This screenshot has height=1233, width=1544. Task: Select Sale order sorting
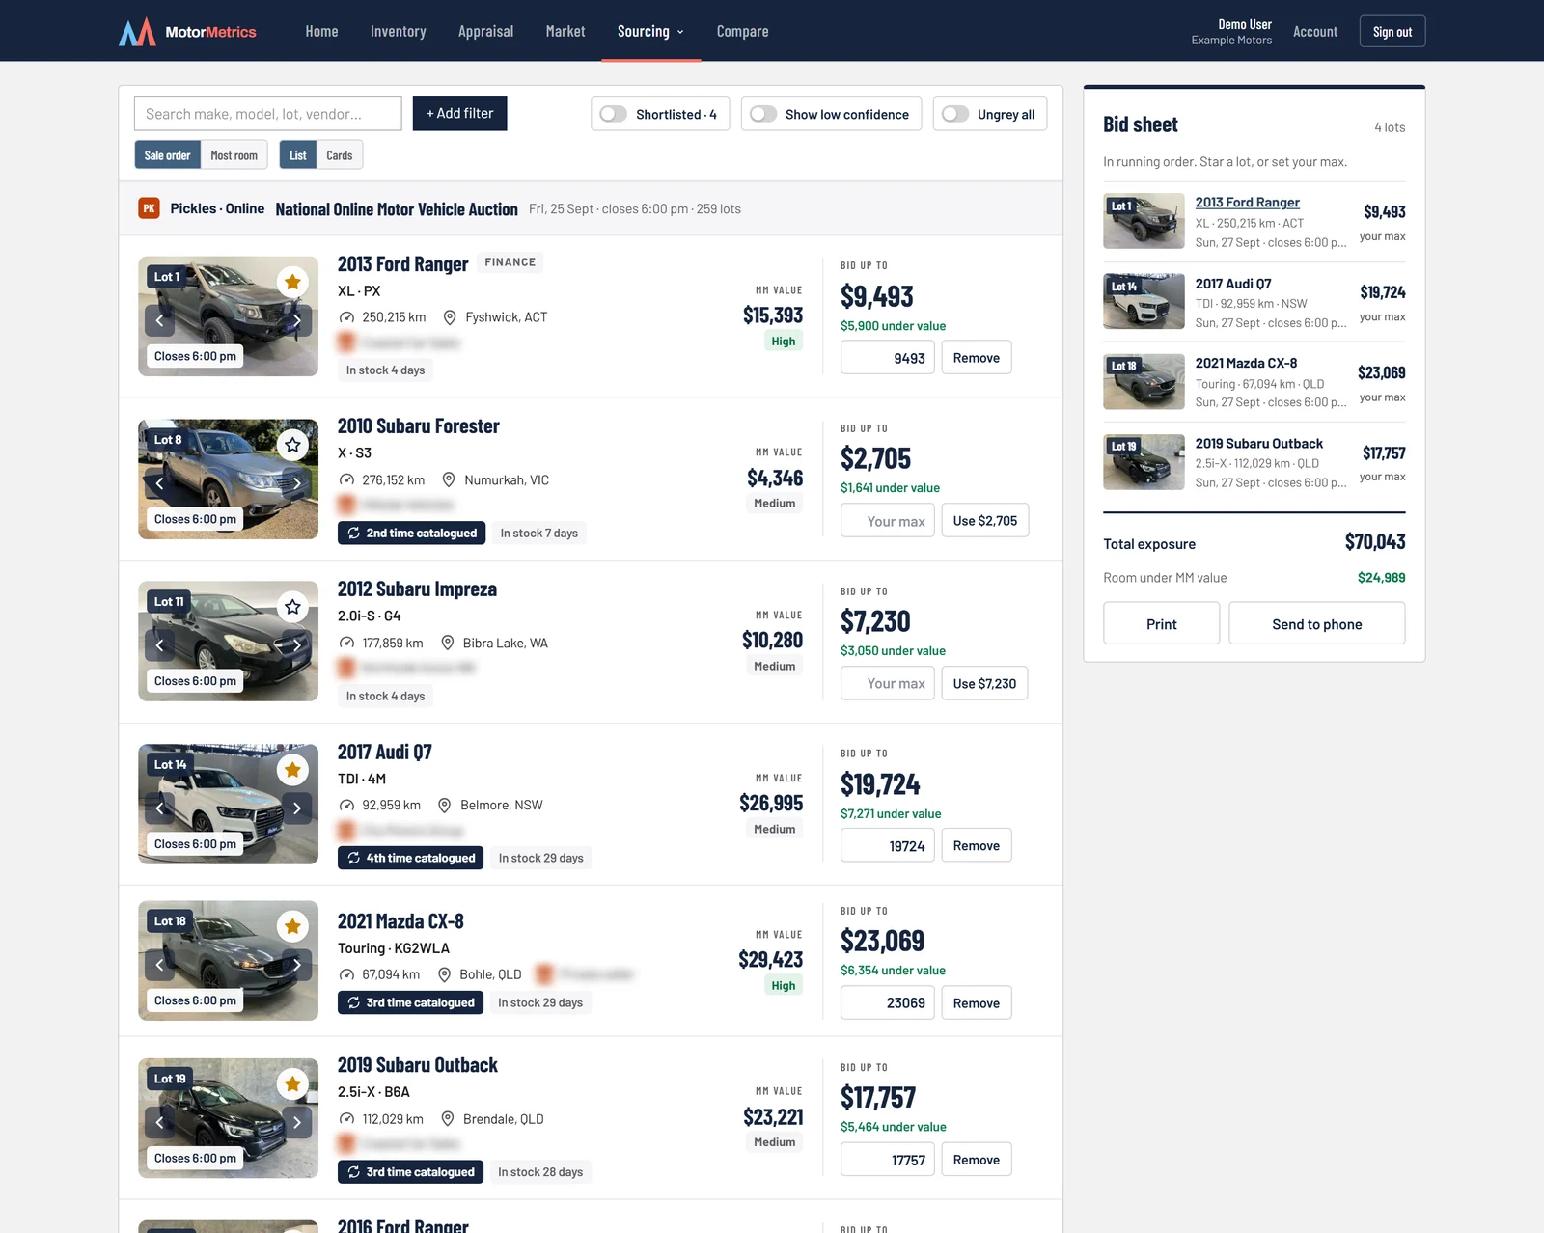coord(168,155)
